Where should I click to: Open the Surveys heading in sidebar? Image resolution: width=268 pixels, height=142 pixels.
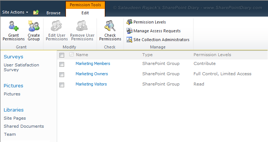pyautogui.click(x=13, y=57)
